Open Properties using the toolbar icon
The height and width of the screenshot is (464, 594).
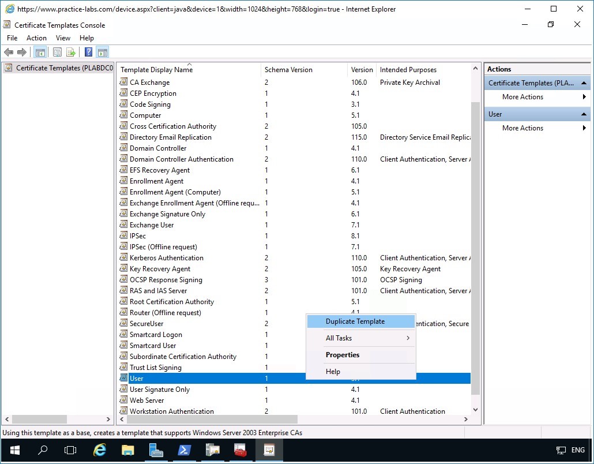point(58,52)
